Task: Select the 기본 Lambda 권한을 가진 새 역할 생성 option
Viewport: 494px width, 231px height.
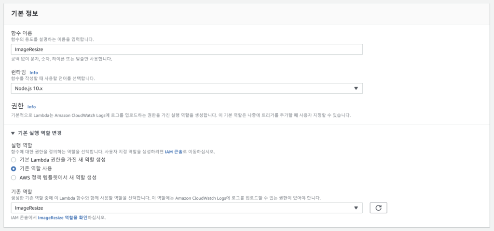Action: [x=14, y=159]
